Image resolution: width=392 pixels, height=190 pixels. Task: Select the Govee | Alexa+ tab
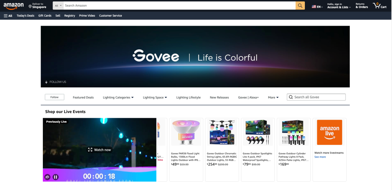pyautogui.click(x=248, y=98)
